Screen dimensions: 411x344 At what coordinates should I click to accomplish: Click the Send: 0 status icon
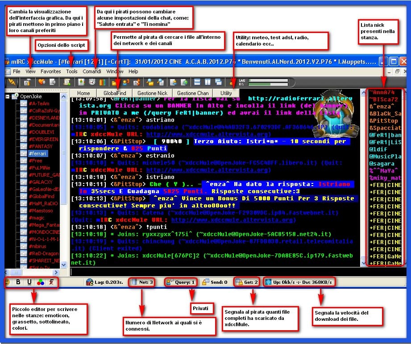click(205, 282)
